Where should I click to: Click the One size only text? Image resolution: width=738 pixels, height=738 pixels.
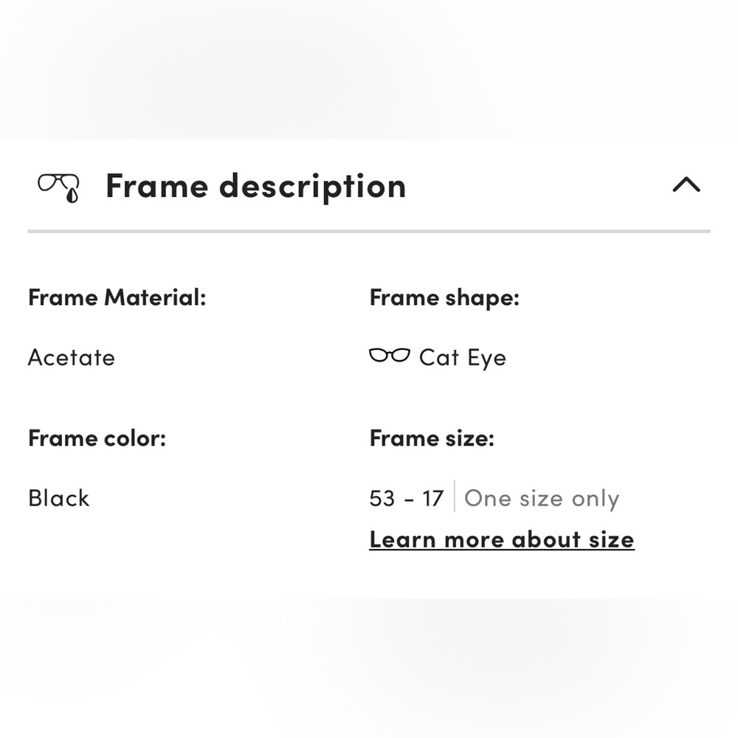click(x=541, y=499)
